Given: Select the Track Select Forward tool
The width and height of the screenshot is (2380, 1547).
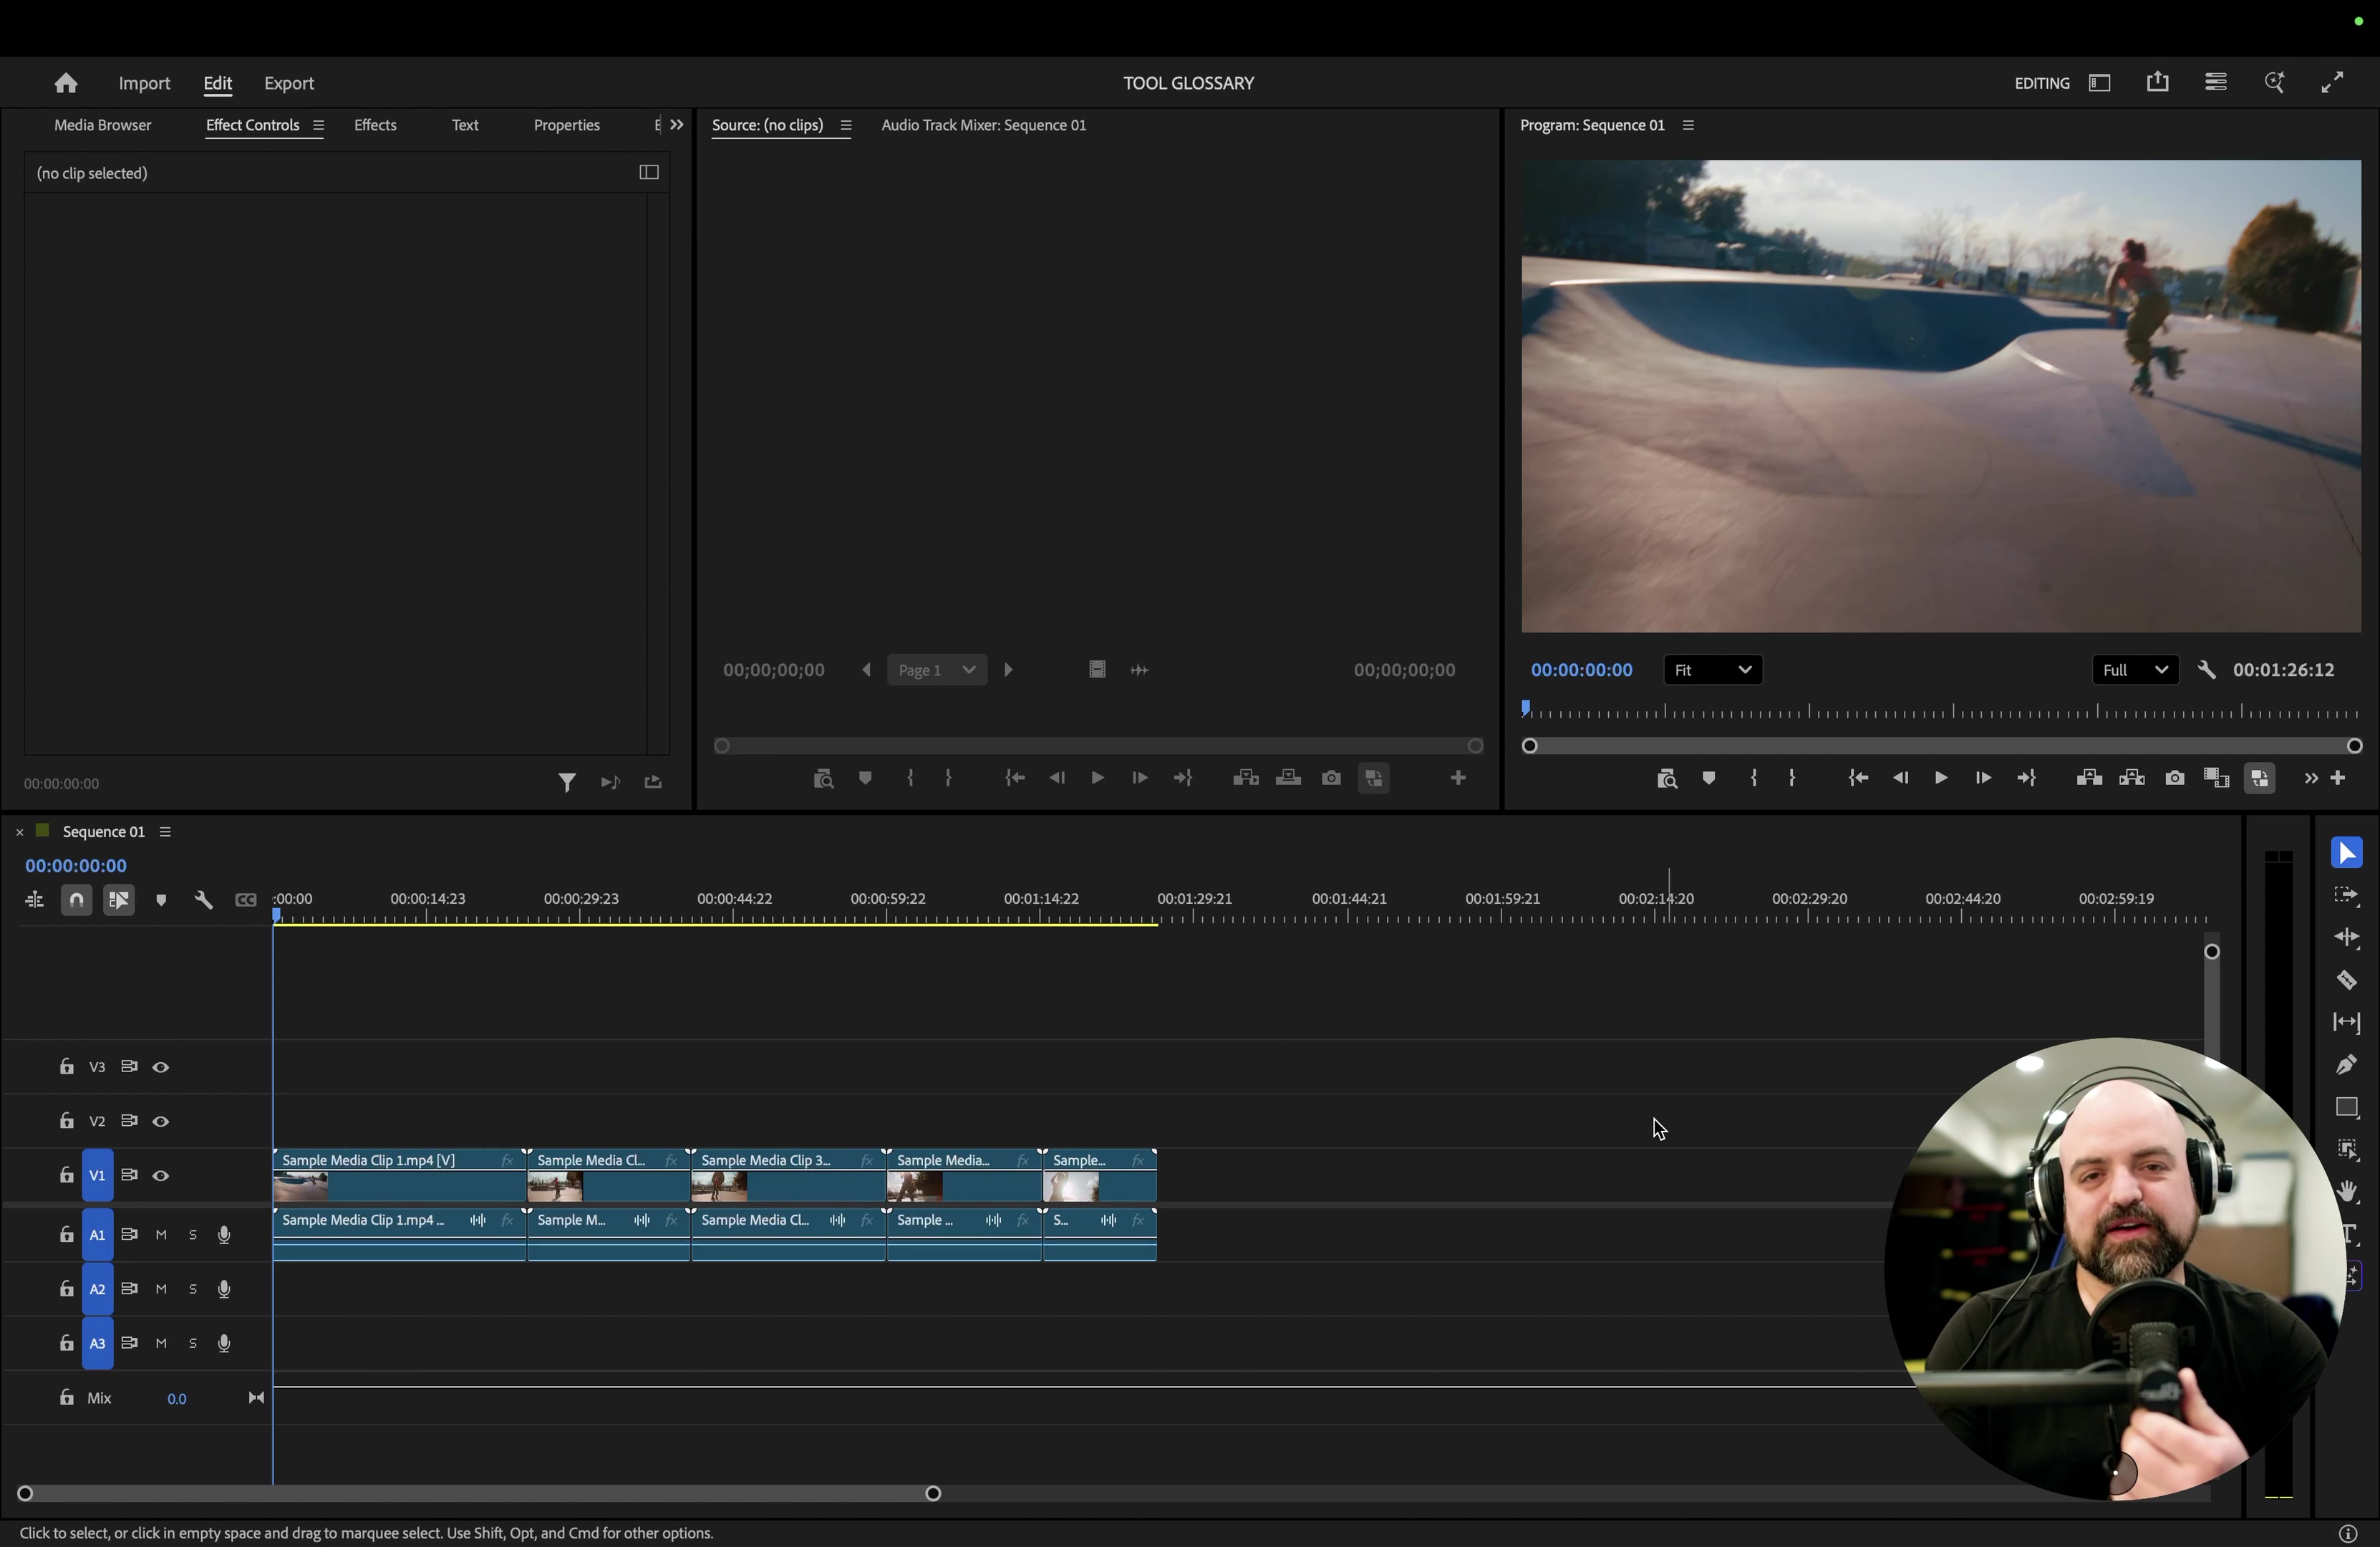Looking at the screenshot, I should (2346, 896).
